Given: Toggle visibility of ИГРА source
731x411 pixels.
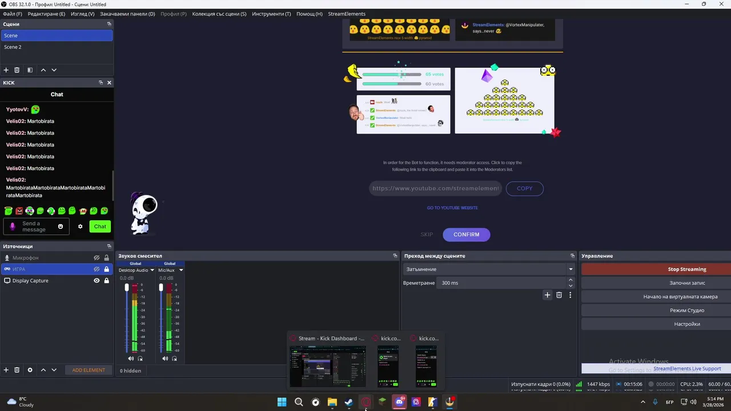Looking at the screenshot, I should click(97, 269).
